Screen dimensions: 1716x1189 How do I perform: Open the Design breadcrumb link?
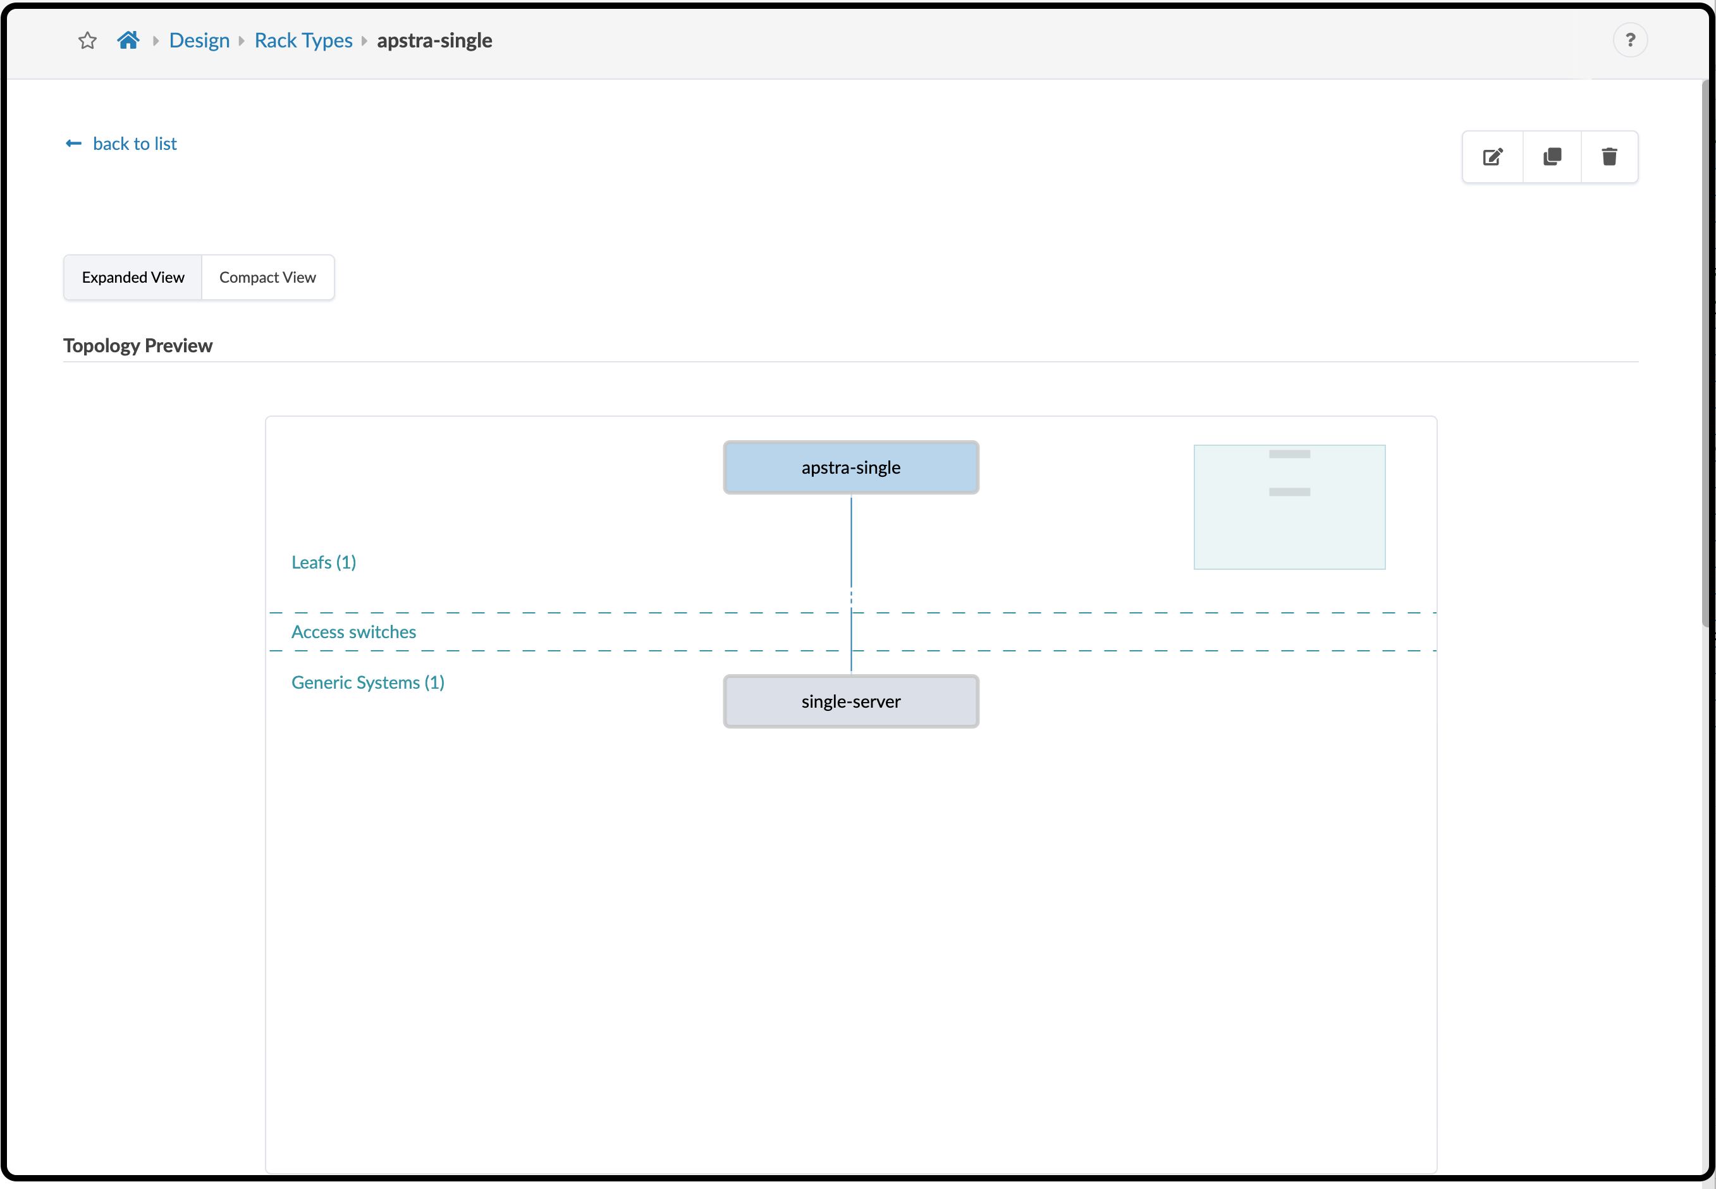199,40
